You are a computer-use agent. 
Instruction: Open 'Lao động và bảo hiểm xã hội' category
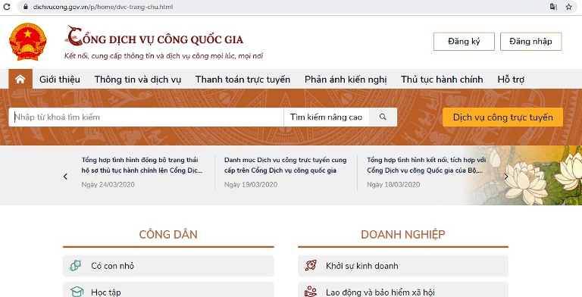[403, 289]
